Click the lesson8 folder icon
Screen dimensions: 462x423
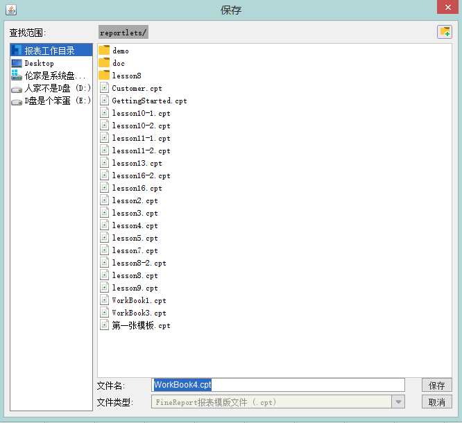point(104,76)
